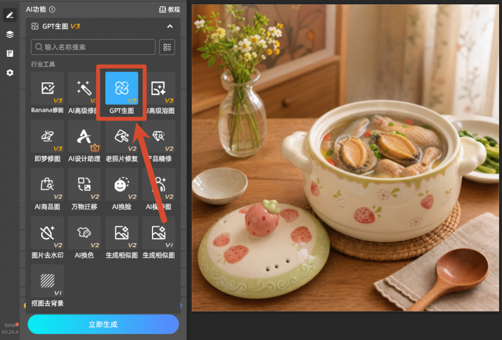Image resolution: width=502 pixels, height=340 pixels.
Task: Choose the AI换脸 tool
Action: coord(122,189)
